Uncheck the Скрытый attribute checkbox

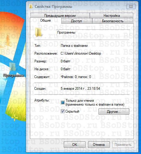click(x=63, y=111)
